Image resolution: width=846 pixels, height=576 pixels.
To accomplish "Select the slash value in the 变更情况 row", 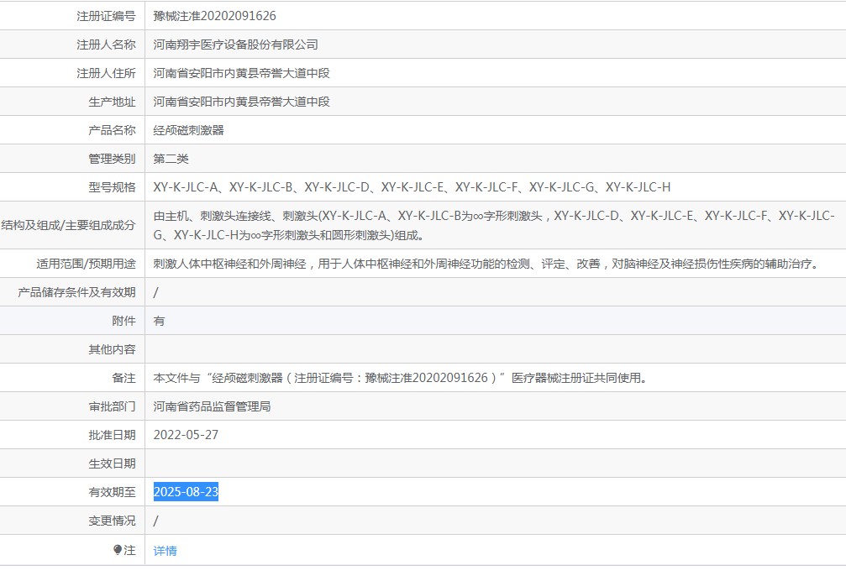I will click(156, 521).
